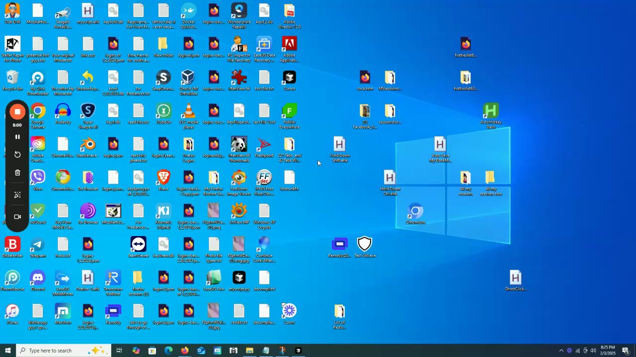Select the ShadowExplorer shortcut

(x=88, y=80)
